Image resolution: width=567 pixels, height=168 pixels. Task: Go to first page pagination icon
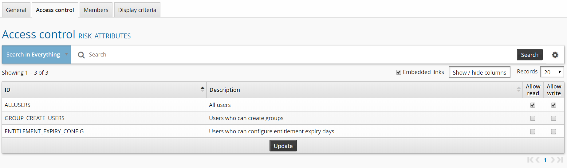click(x=530, y=160)
